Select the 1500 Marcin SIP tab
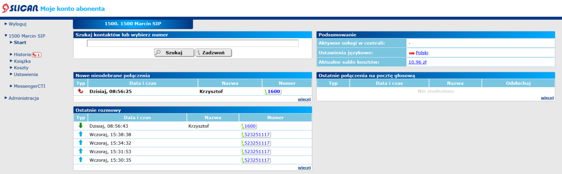The height and width of the screenshot is (174, 562). click(133, 24)
